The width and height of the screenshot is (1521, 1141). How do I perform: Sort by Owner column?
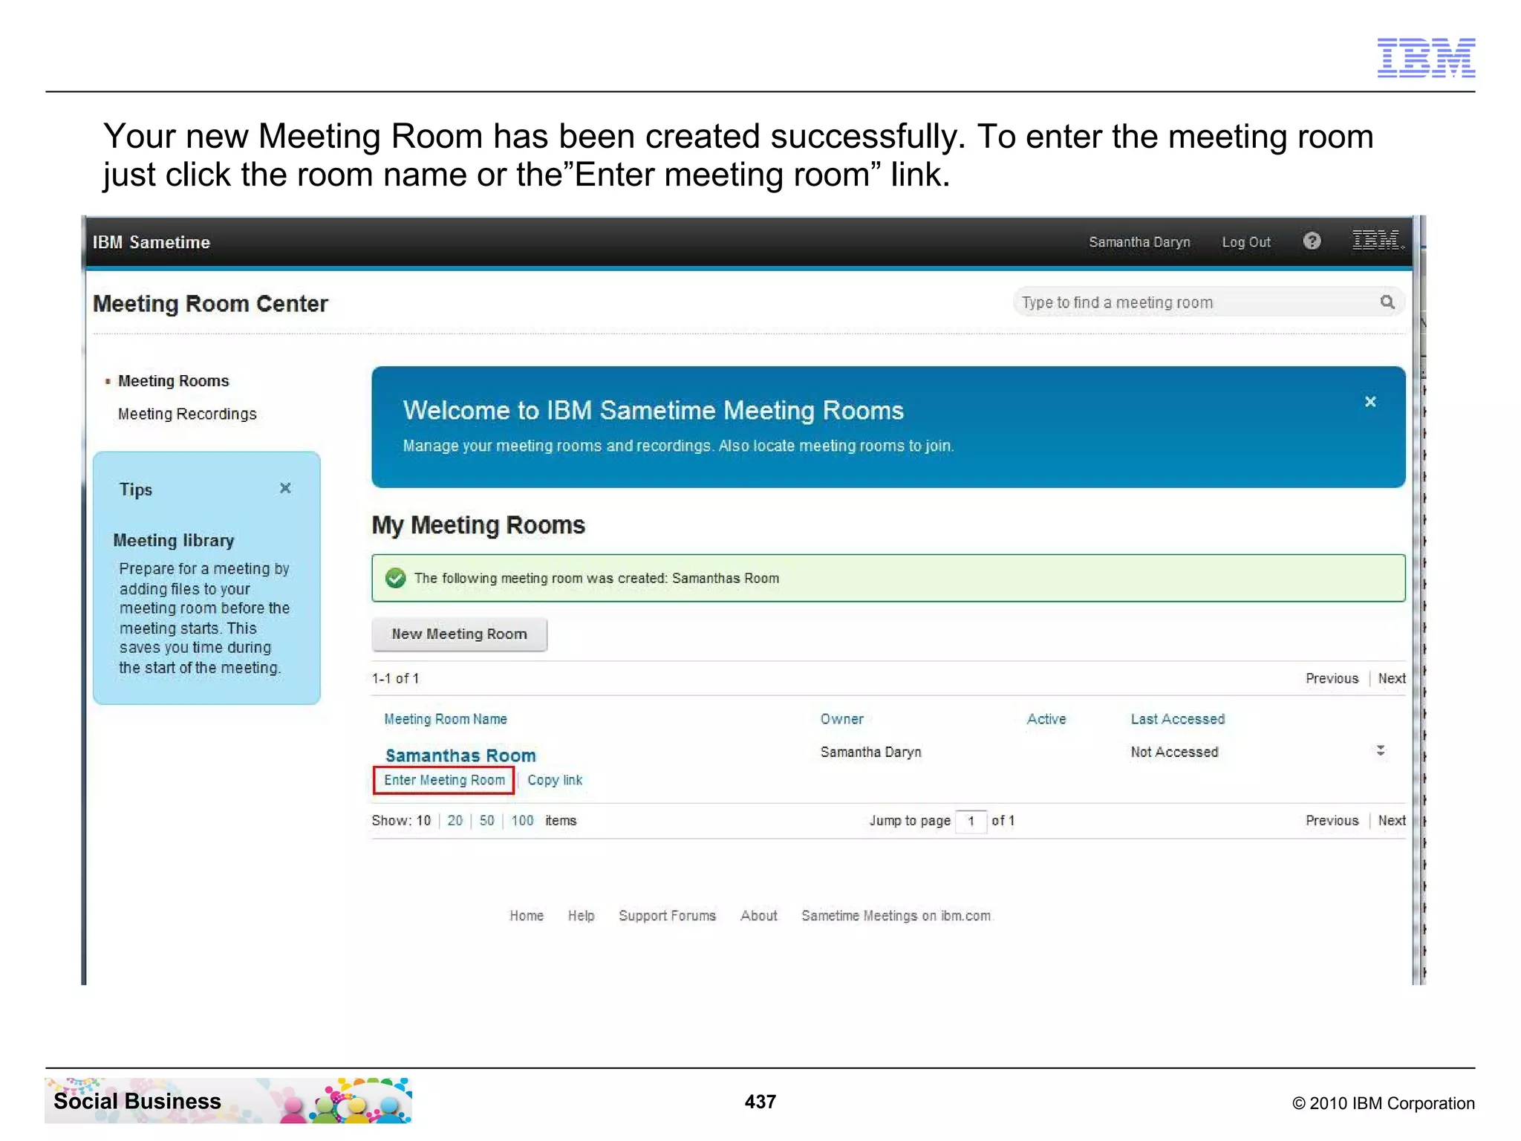point(841,719)
